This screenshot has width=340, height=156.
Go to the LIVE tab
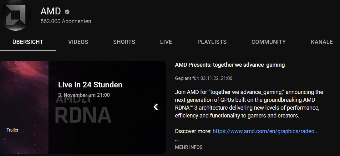click(166, 42)
